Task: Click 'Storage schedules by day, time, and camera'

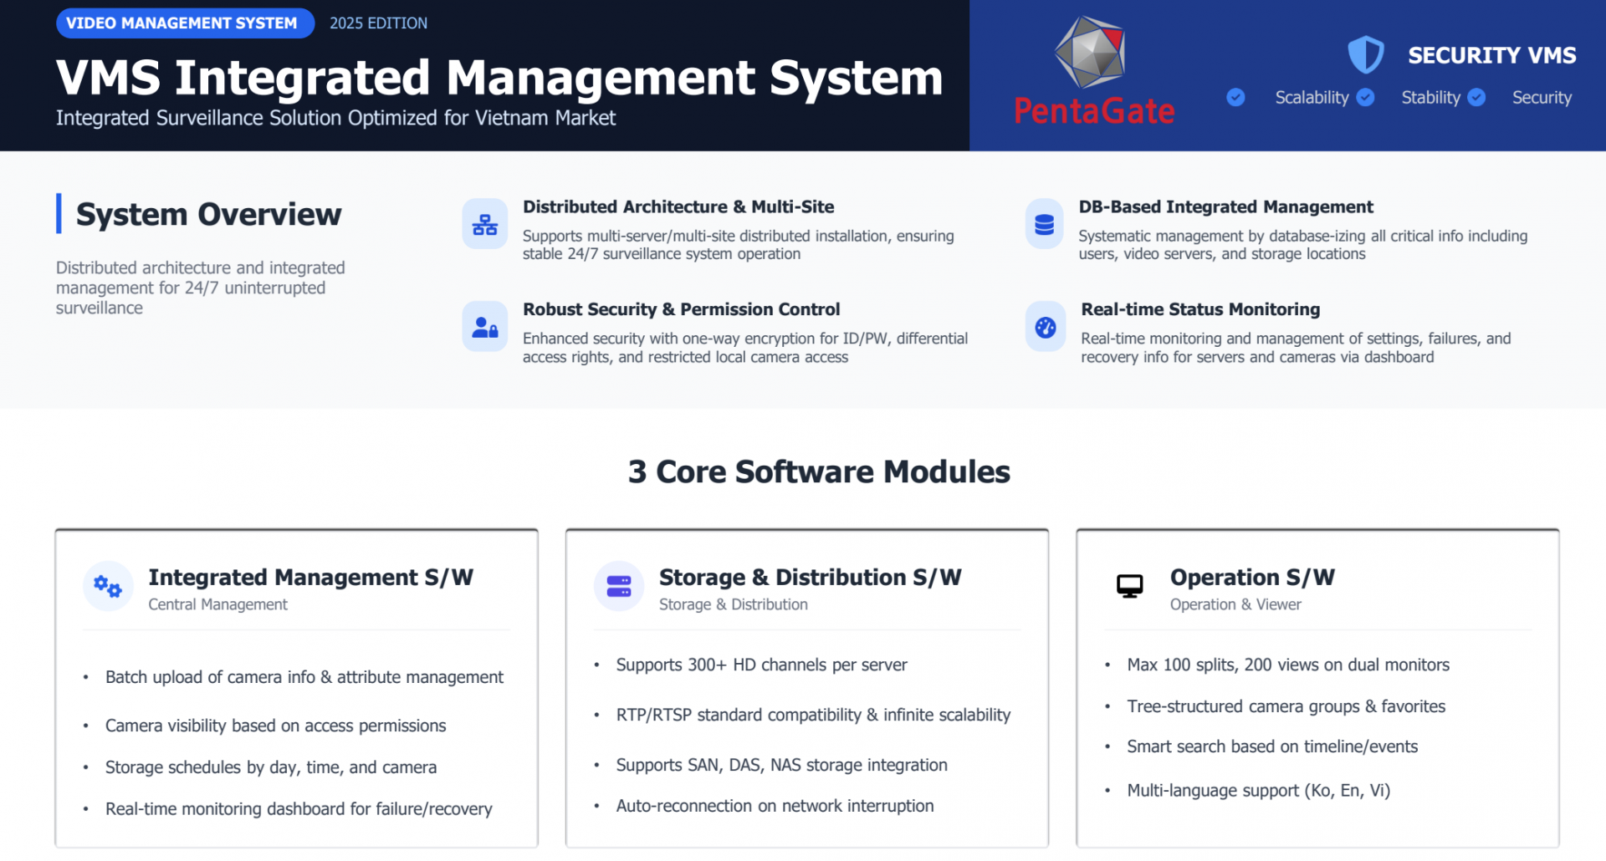Action: [x=270, y=767]
